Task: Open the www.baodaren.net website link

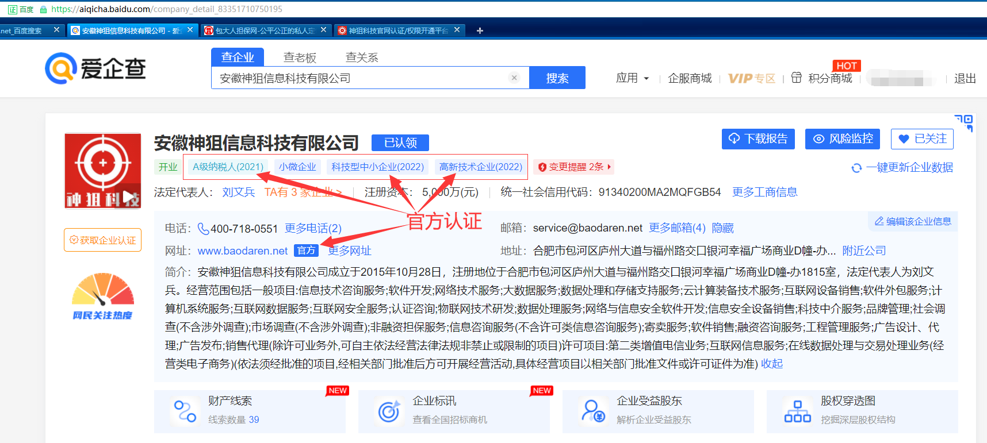Action: click(x=242, y=251)
